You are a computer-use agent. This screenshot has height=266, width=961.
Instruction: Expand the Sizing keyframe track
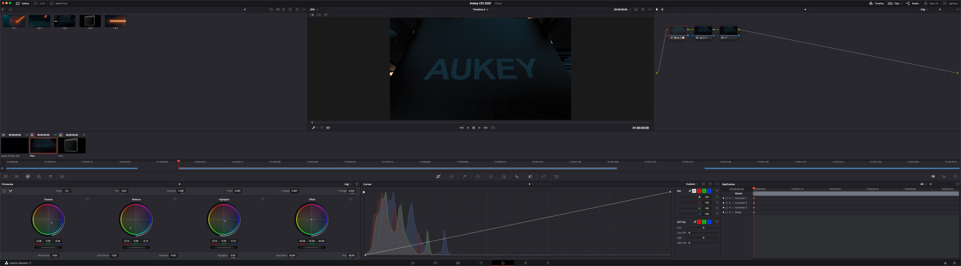click(x=733, y=213)
